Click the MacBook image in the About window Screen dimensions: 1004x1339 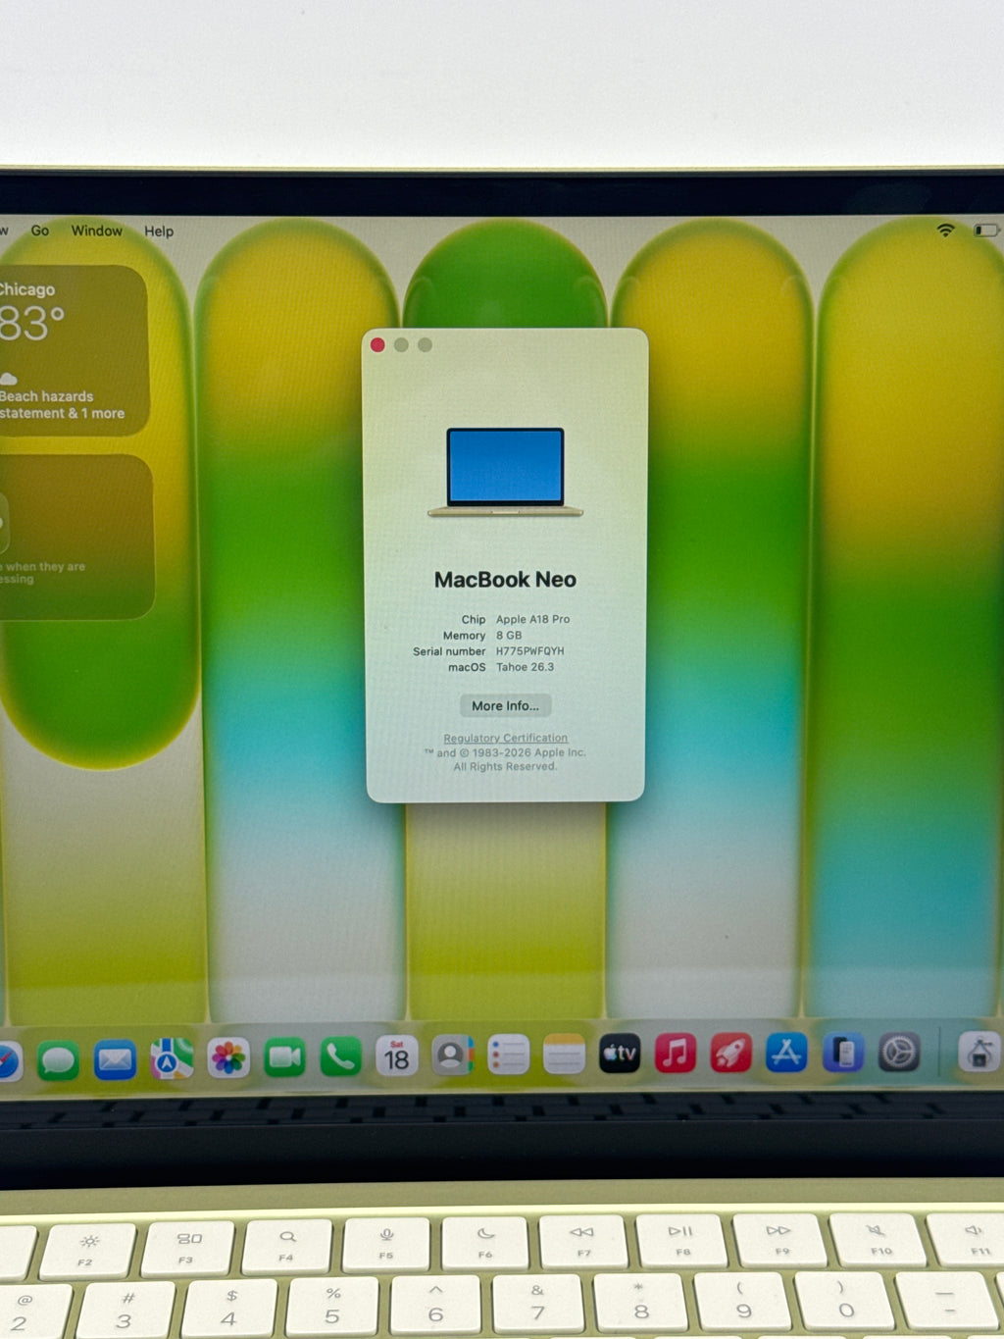[505, 472]
